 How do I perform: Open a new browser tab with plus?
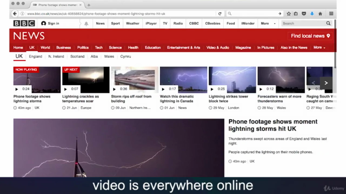pyautogui.click(x=89, y=5)
